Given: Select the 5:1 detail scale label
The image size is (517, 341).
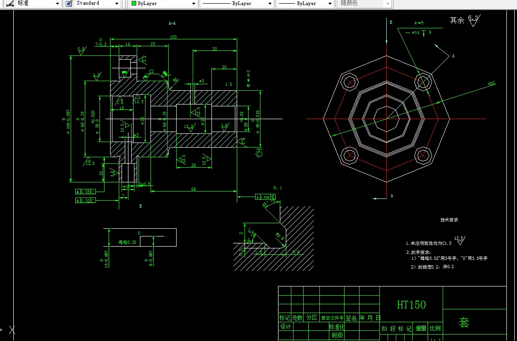Looking at the screenshot, I should point(278,188).
